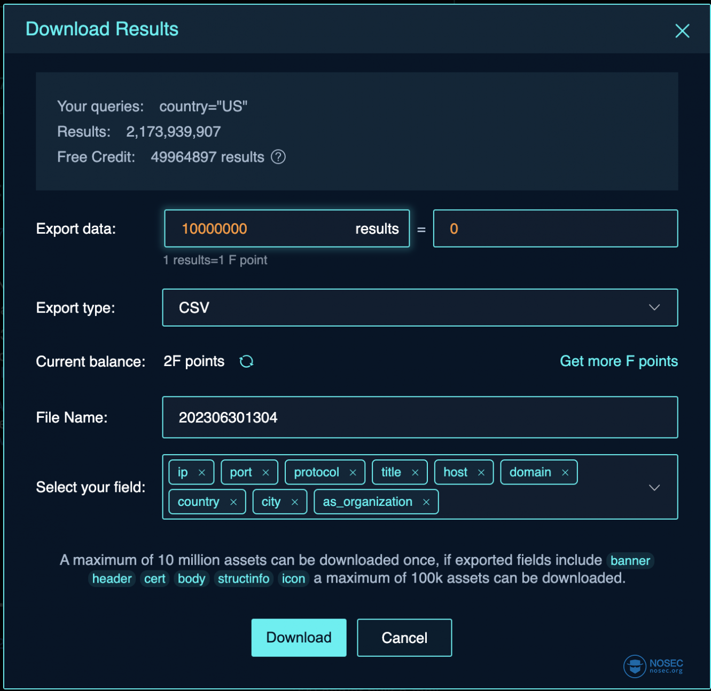711x691 pixels.
Task: Remove the host field tag
Action: point(481,472)
